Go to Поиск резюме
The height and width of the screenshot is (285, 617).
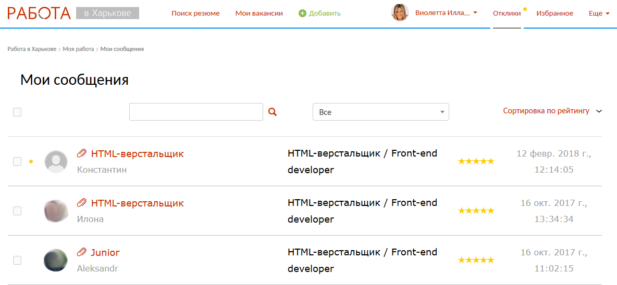point(195,14)
